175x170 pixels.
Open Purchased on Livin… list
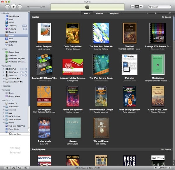click(x=17, y=62)
